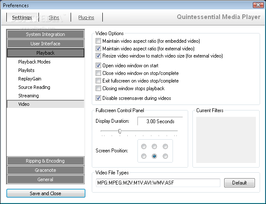Switch to the Skins tab
Viewport: 266px width, 204px height.
[54, 17]
